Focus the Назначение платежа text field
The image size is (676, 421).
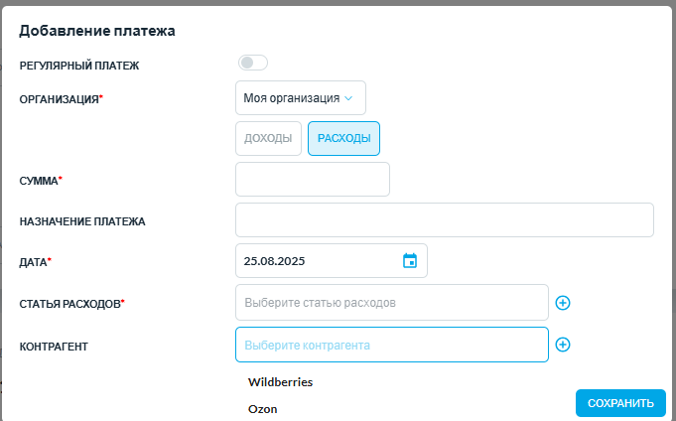[x=445, y=220]
